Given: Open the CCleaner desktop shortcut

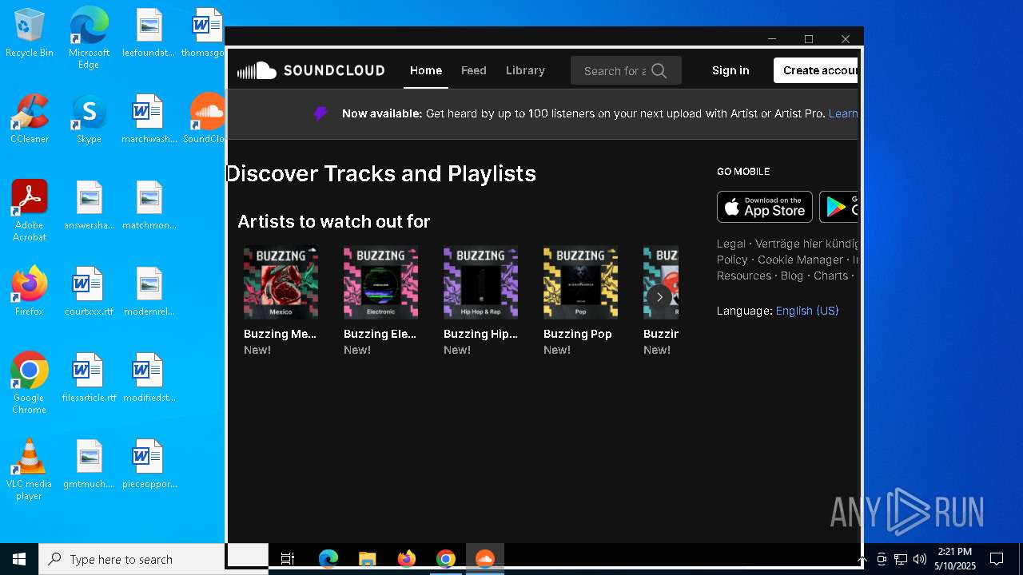Looking at the screenshot, I should [x=30, y=119].
